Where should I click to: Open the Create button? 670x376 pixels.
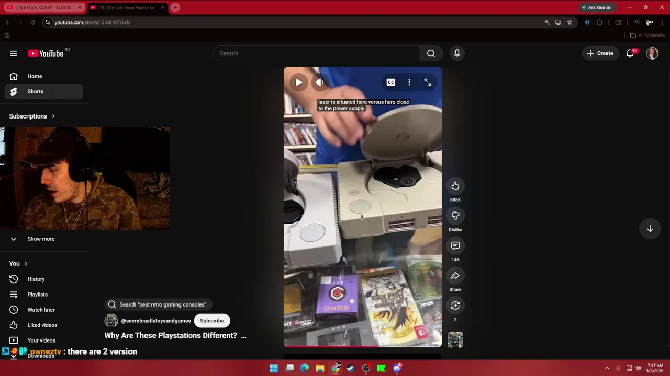(x=600, y=53)
